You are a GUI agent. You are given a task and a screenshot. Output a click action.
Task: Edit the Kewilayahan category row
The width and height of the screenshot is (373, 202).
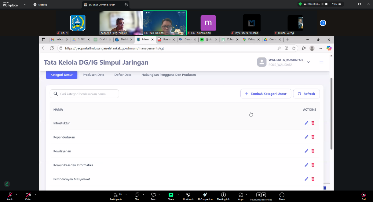[x=306, y=151]
